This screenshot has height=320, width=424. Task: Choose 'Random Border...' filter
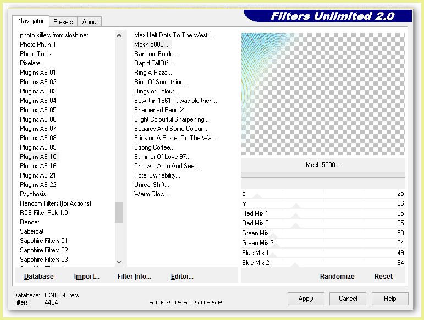coord(157,54)
